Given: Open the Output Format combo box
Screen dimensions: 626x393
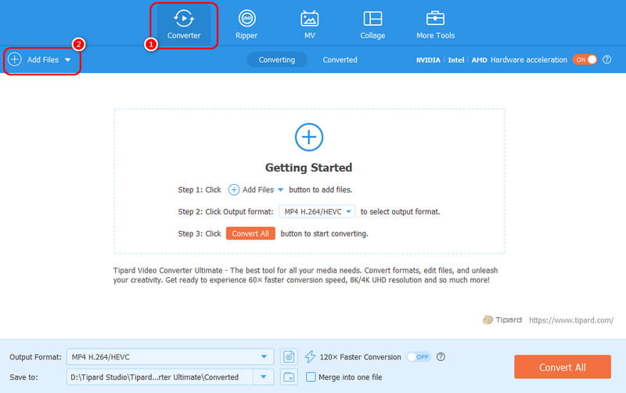Looking at the screenshot, I should [170, 357].
